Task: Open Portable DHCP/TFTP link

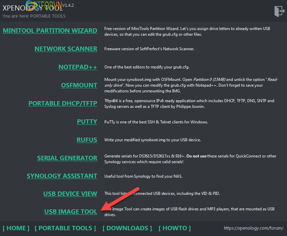Action: coord(63,104)
